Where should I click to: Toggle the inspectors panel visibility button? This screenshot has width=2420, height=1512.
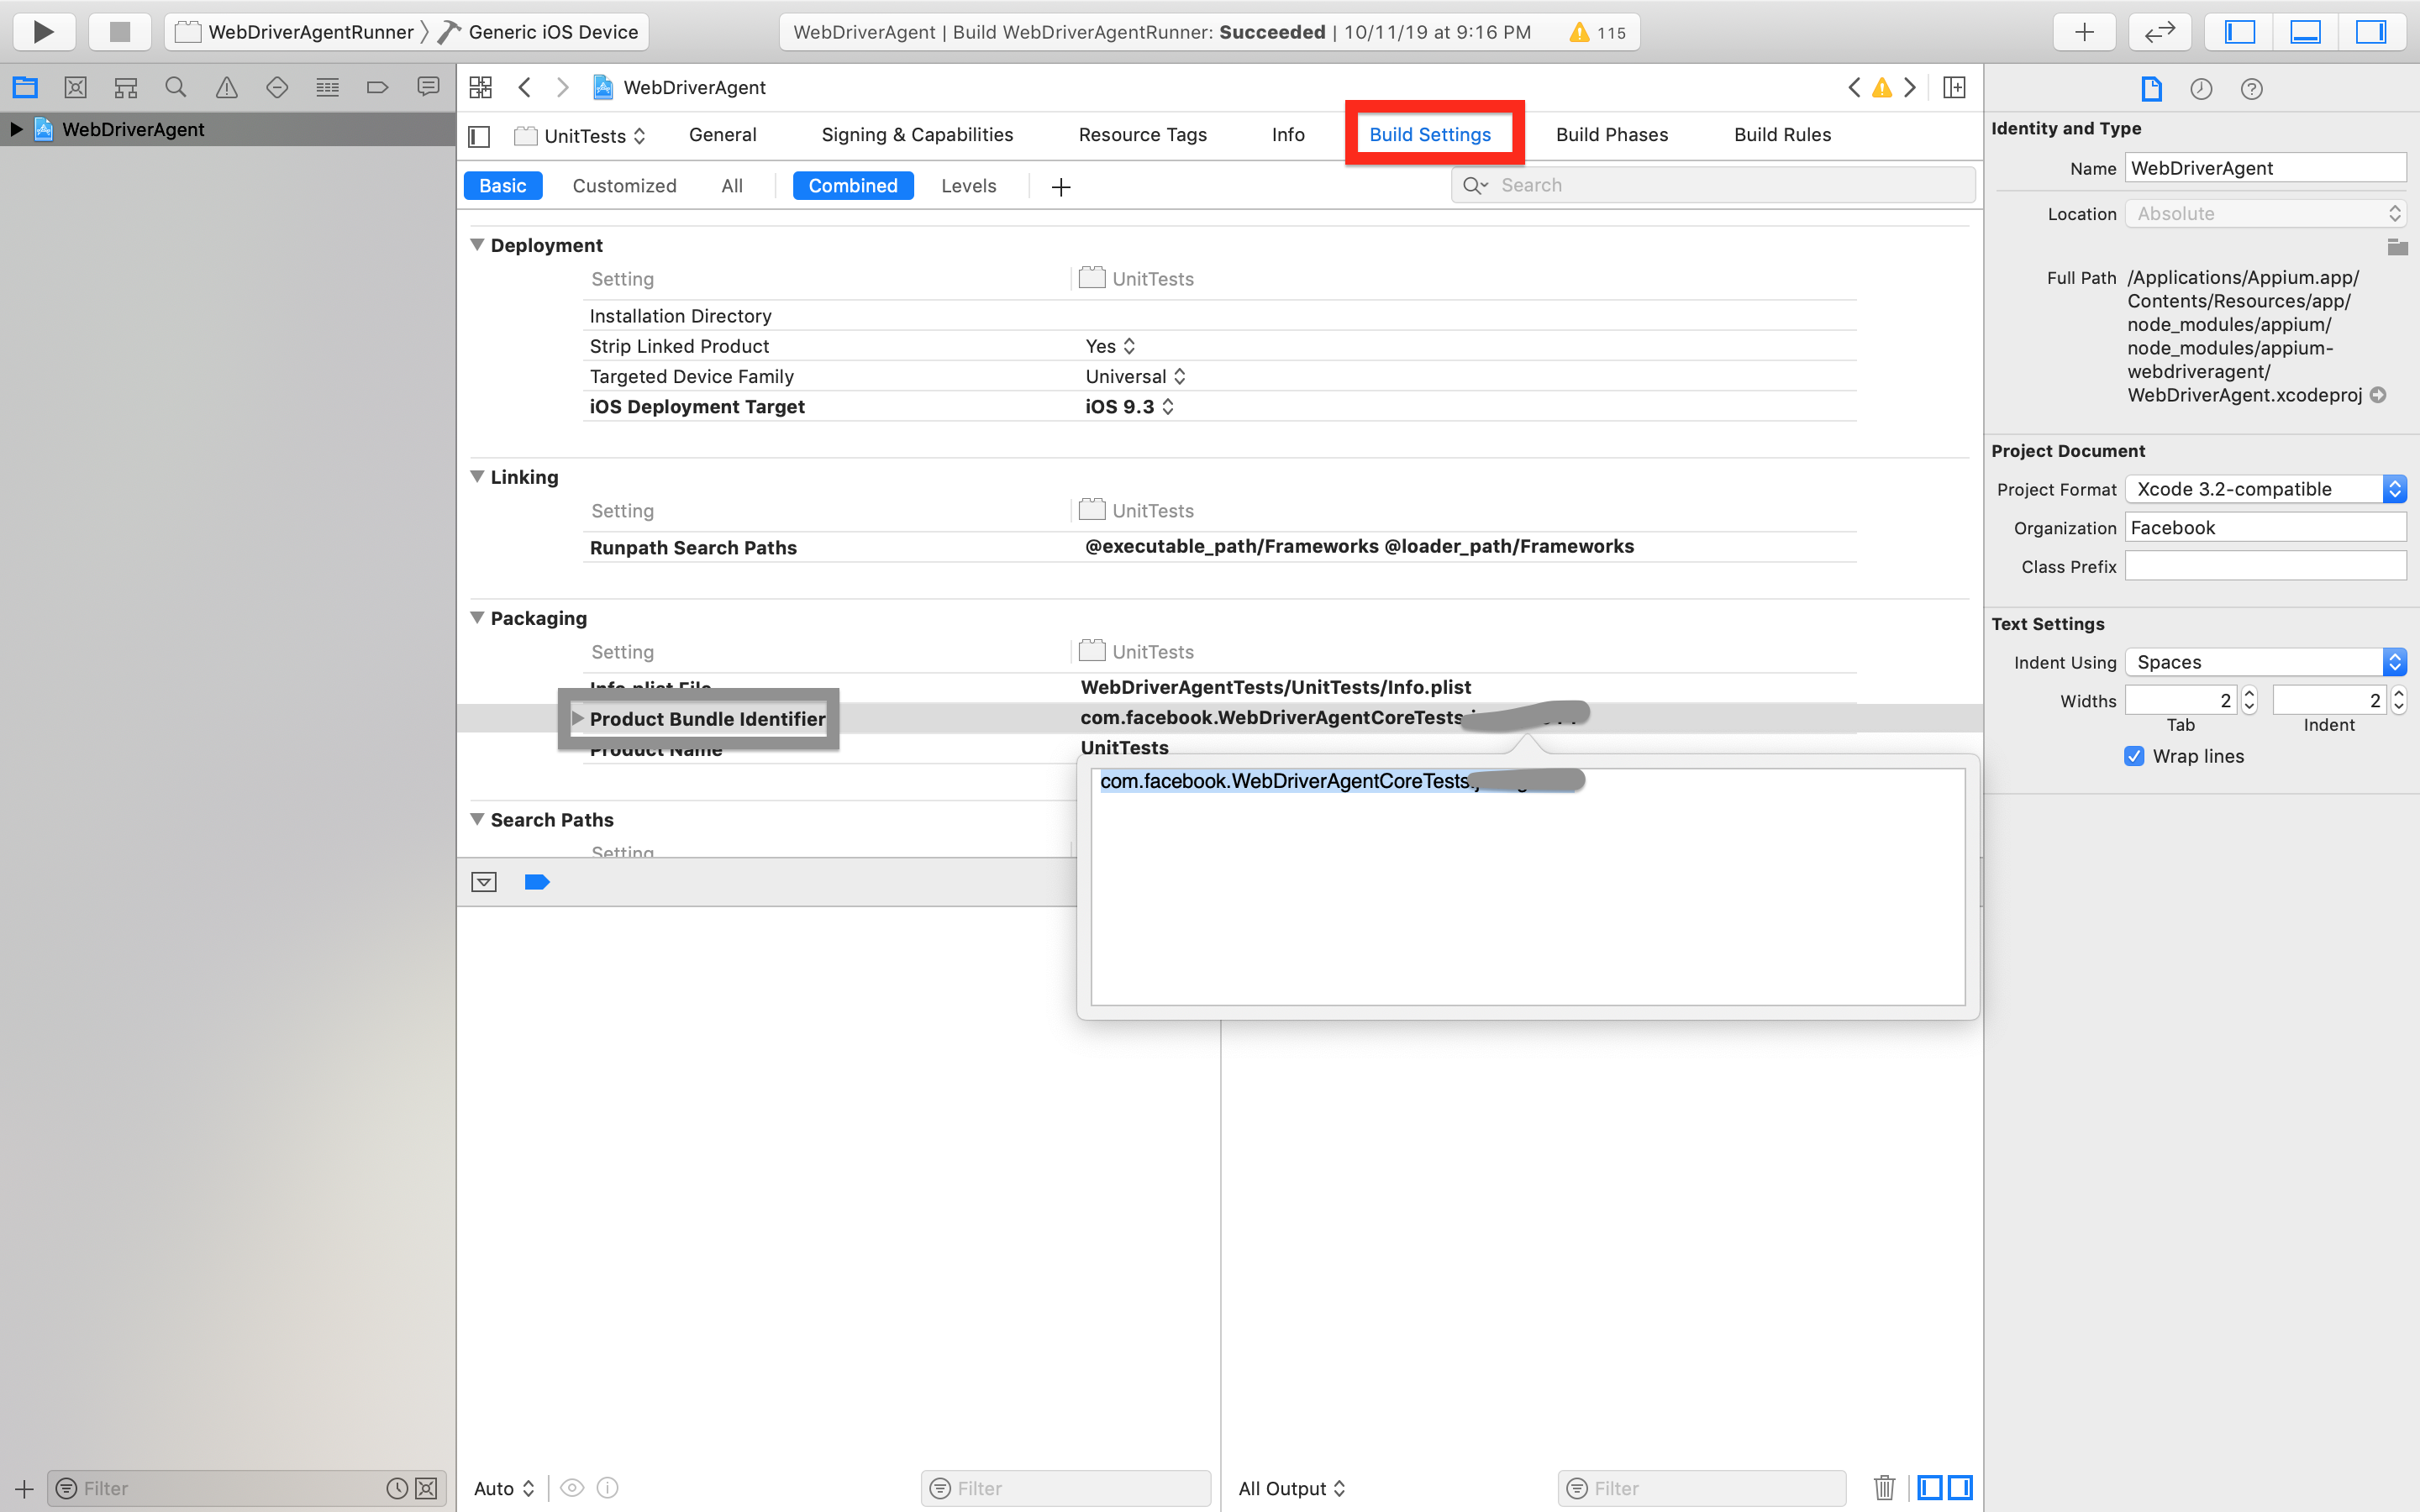tap(2370, 31)
